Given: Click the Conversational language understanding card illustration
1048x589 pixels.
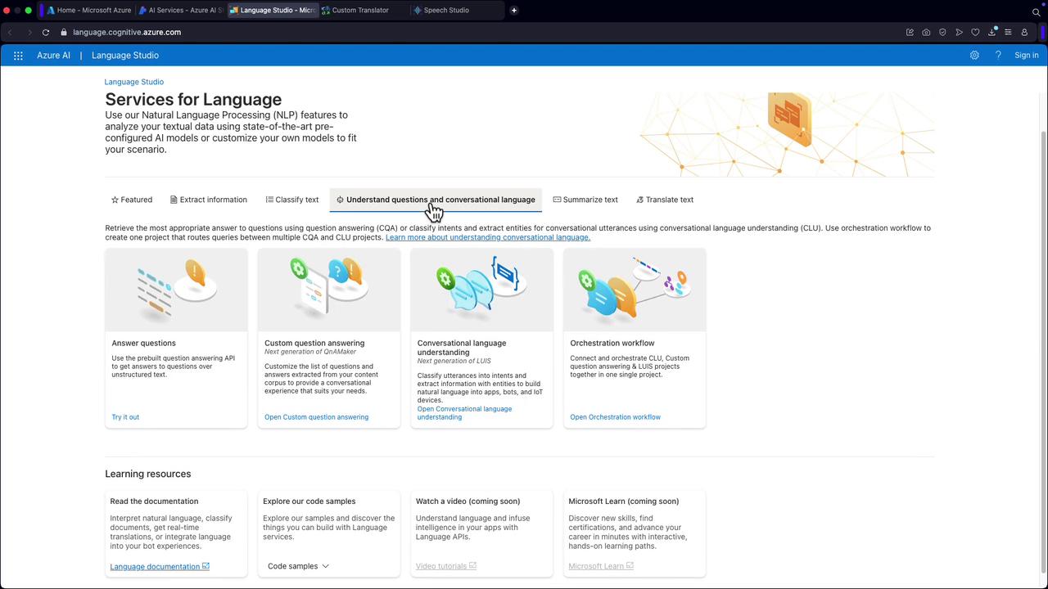Looking at the screenshot, I should point(481,290).
